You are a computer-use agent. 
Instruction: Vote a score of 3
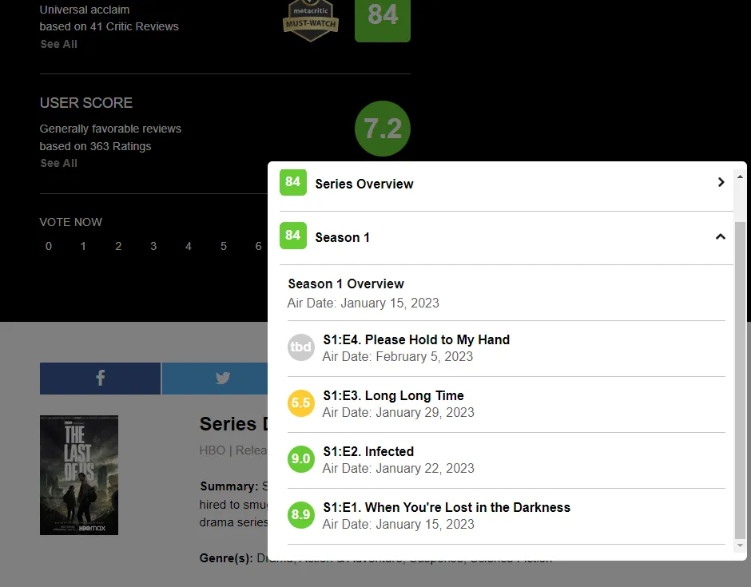(x=153, y=246)
